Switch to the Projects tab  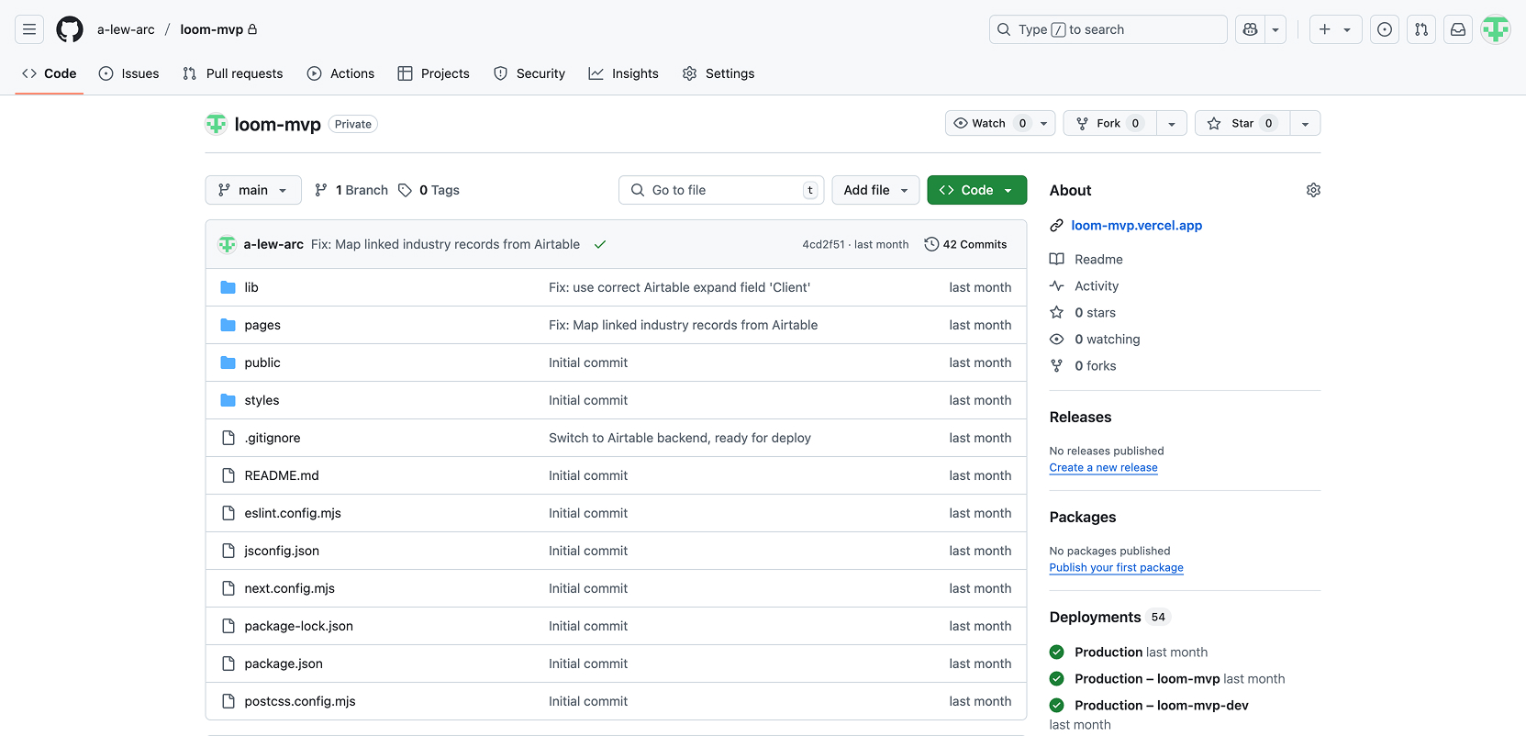(x=433, y=73)
